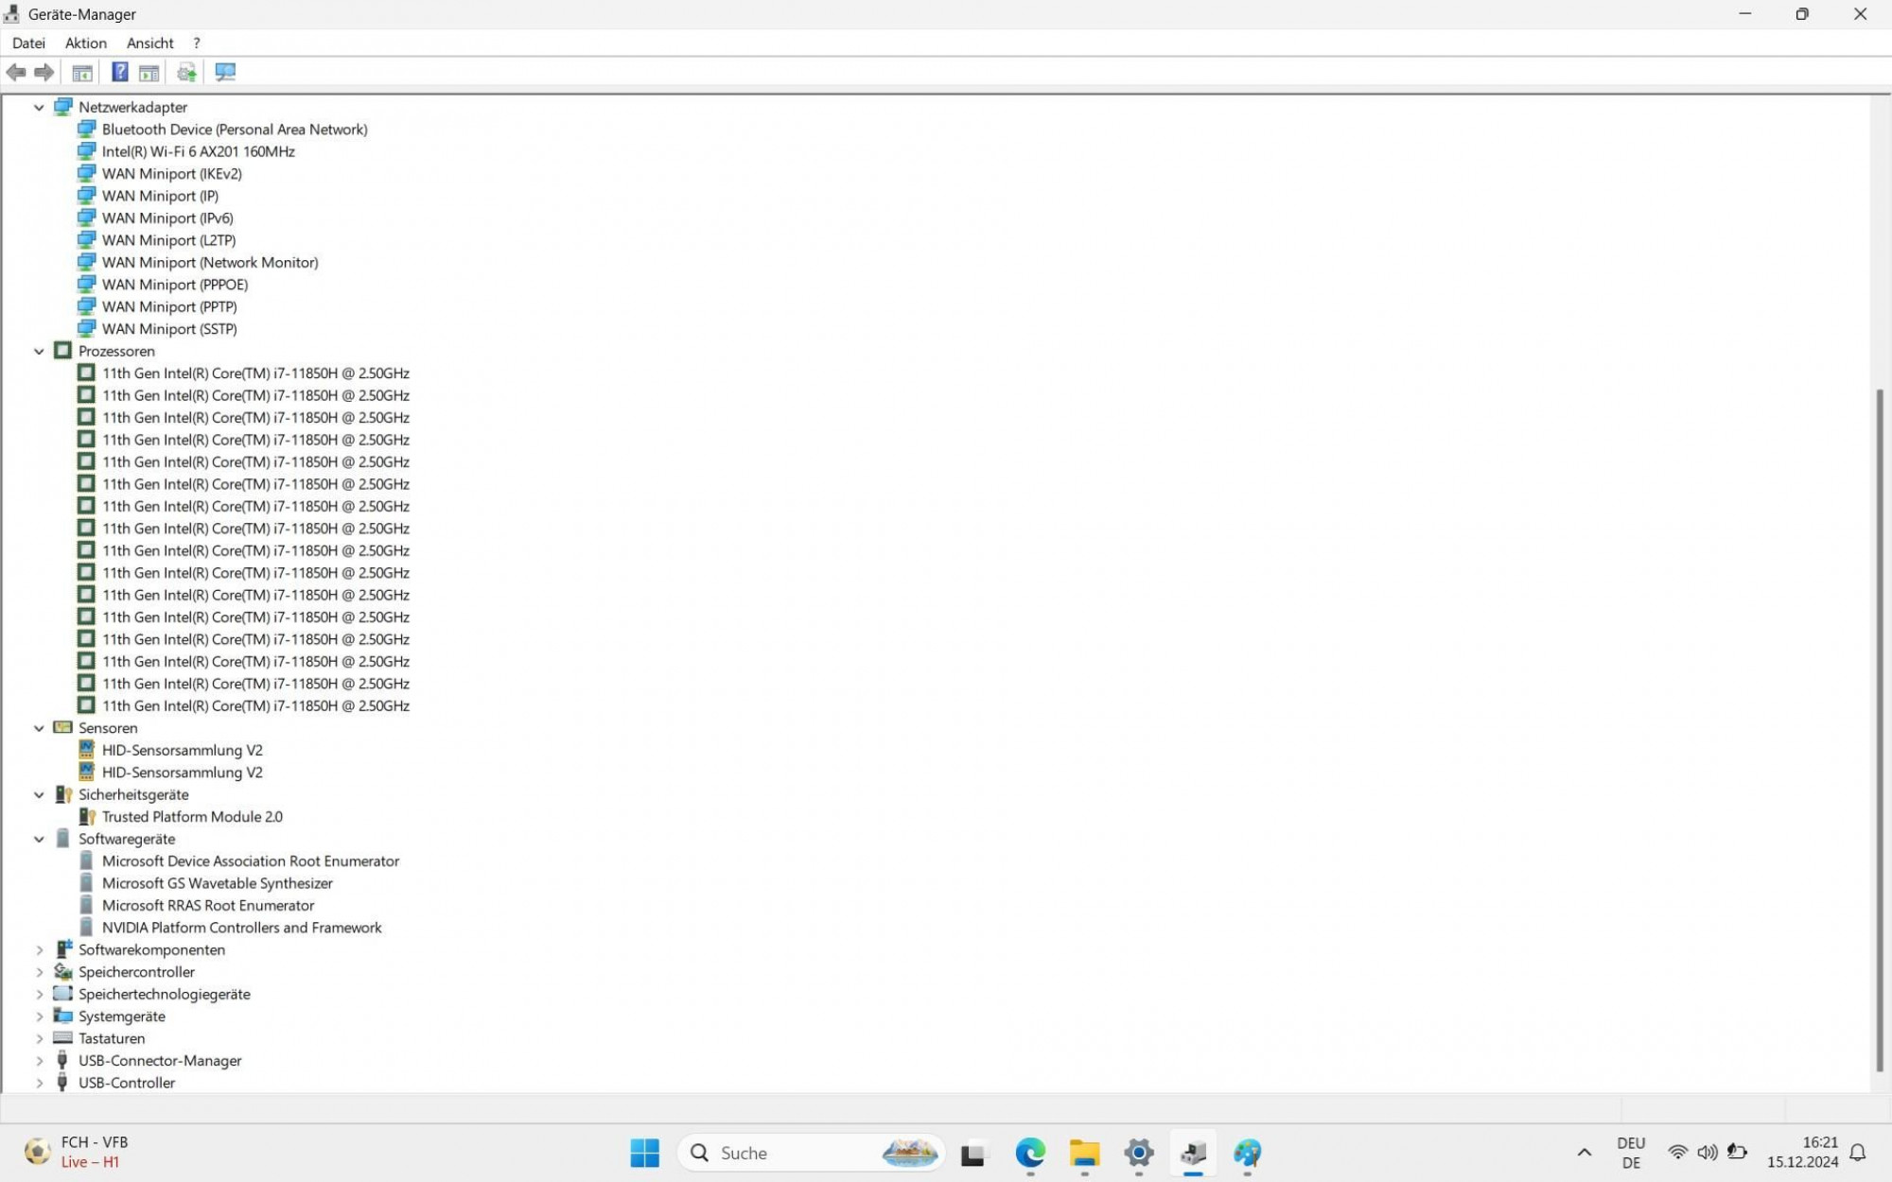Click the Task View taskbar icon
Screen dimensions: 1892x1182
click(x=972, y=1154)
